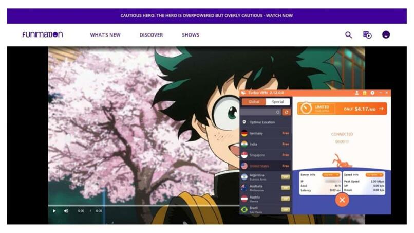The image size is (414, 233).
Task: Open the Turbo VPN account icon
Action: click(356, 93)
